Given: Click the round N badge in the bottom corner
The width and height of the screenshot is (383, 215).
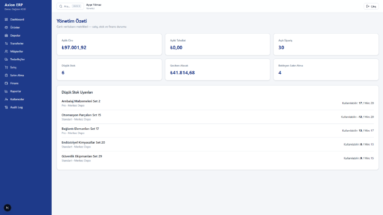Looking at the screenshot, I should [7, 208].
